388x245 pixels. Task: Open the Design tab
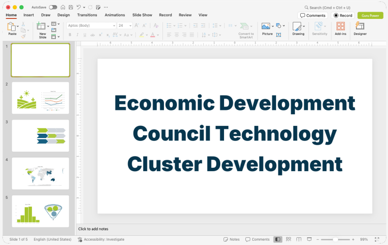pyautogui.click(x=64, y=15)
